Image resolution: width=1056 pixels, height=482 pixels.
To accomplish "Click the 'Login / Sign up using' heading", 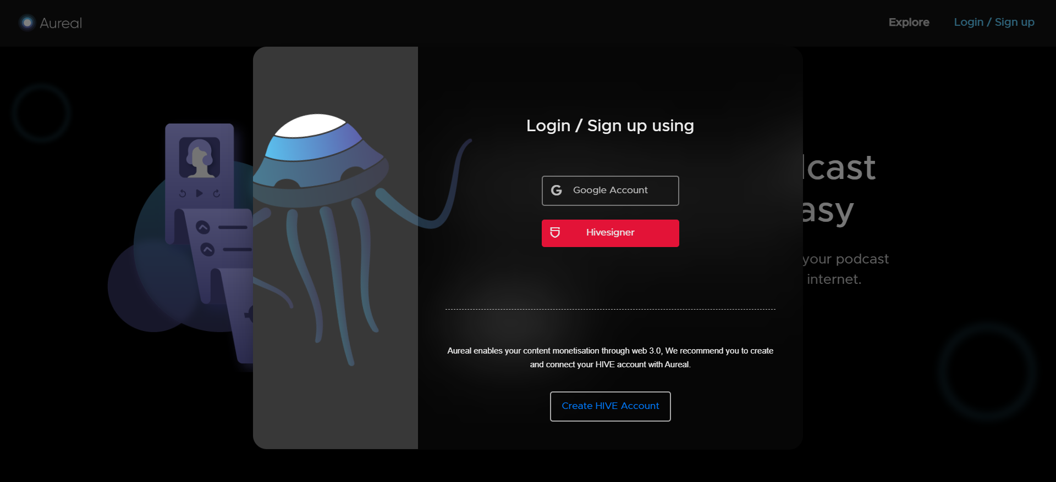I will 610,126.
